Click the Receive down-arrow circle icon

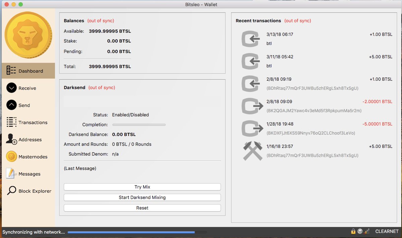[x=11, y=88]
